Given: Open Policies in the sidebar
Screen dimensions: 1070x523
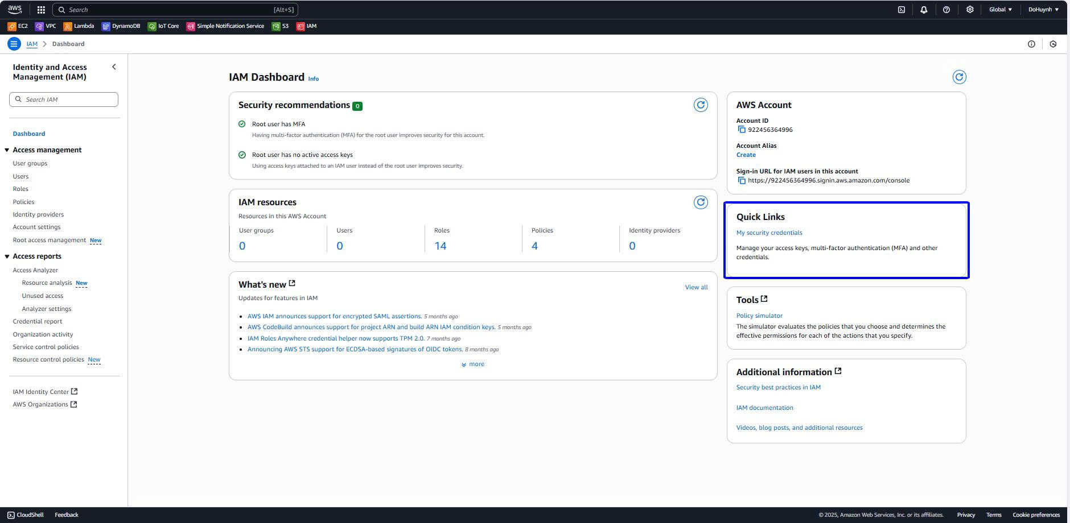Looking at the screenshot, I should [x=23, y=202].
